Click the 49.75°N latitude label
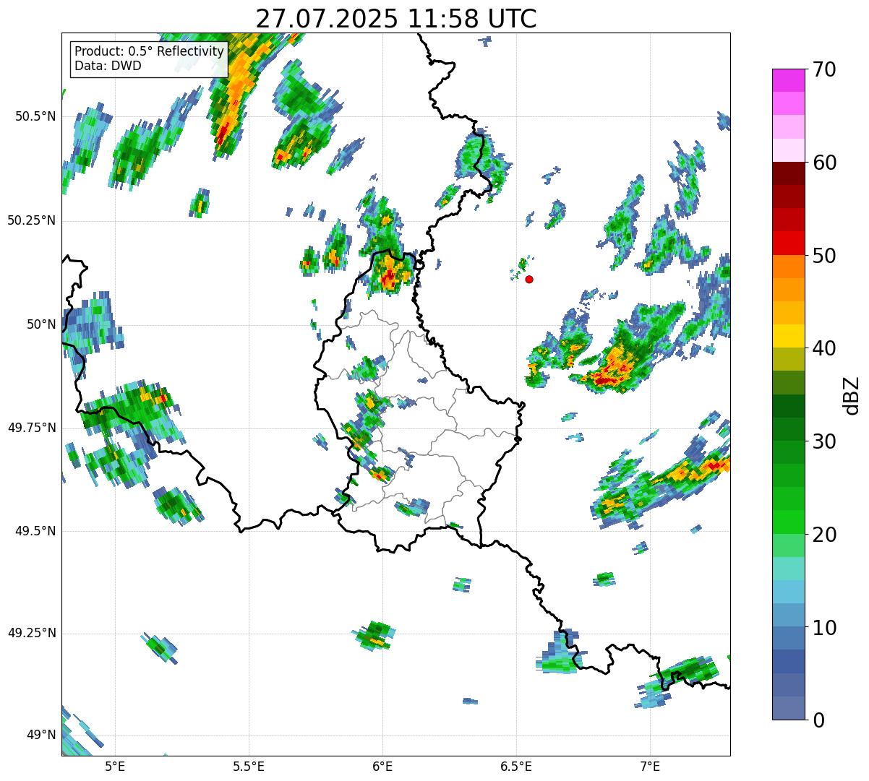 coord(32,428)
